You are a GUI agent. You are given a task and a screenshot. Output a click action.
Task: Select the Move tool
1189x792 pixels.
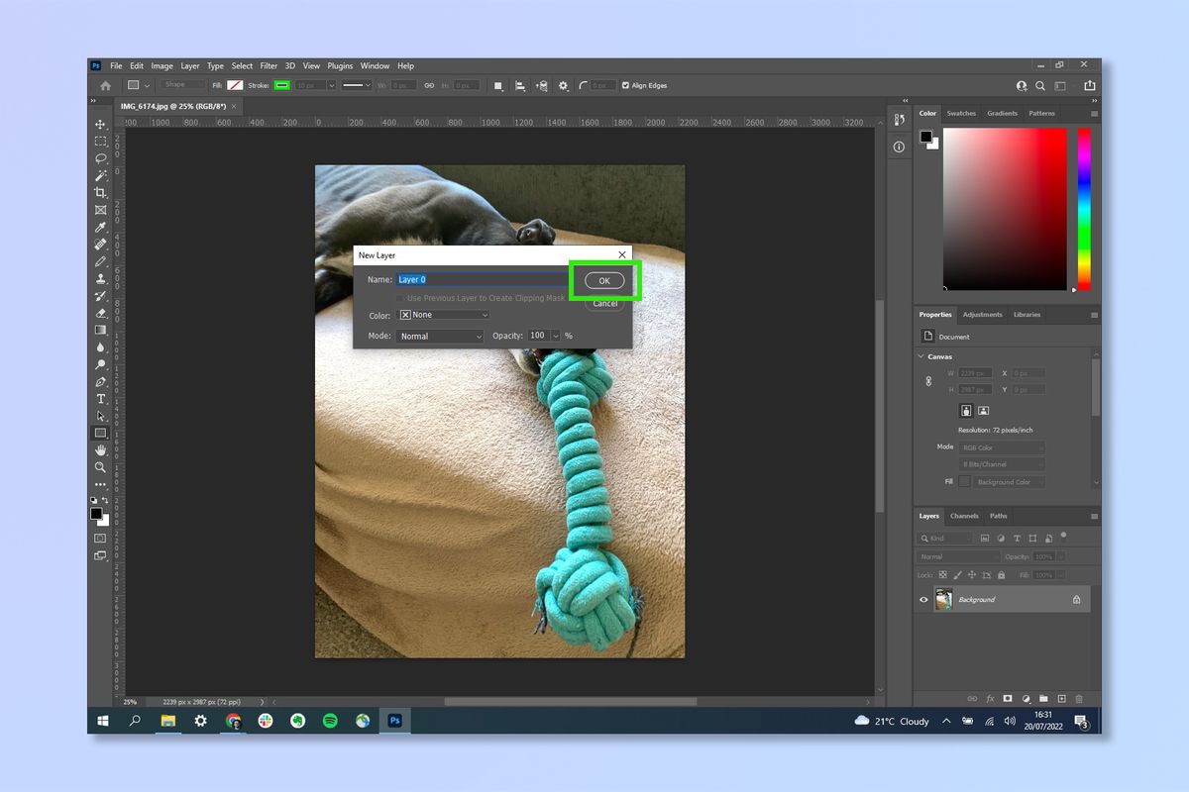[100, 123]
